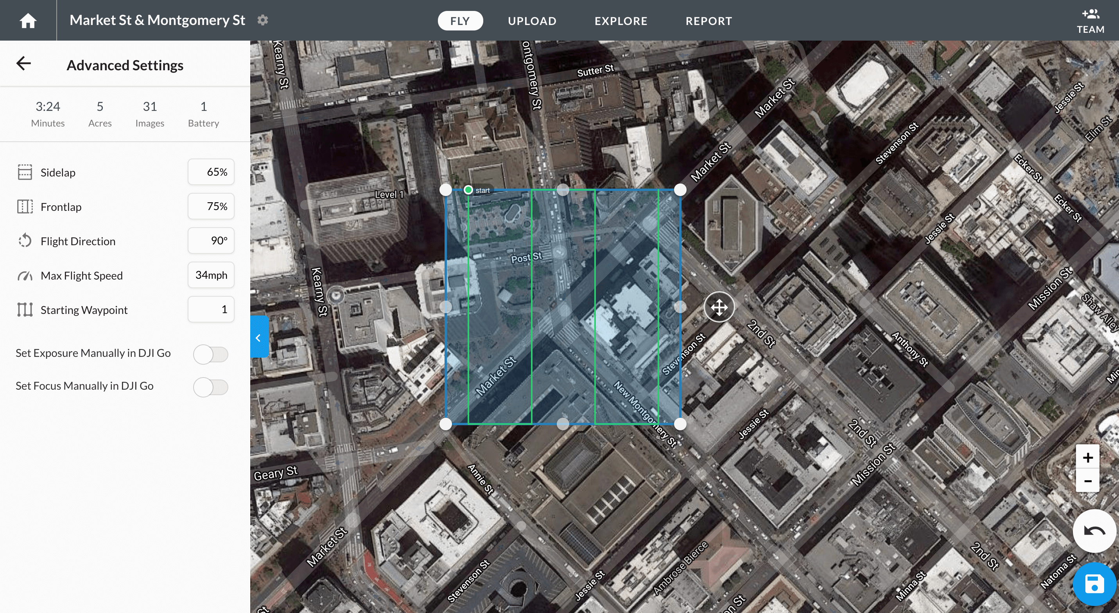Click the collapse panel arrow tab
This screenshot has height=613, width=1119.
click(x=258, y=338)
